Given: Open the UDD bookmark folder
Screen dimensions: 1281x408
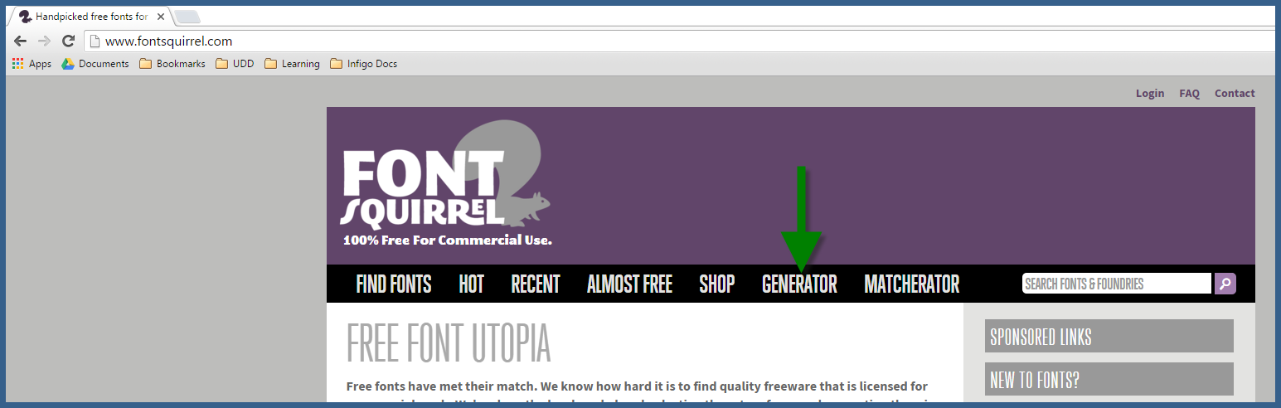Looking at the screenshot, I should coord(235,64).
